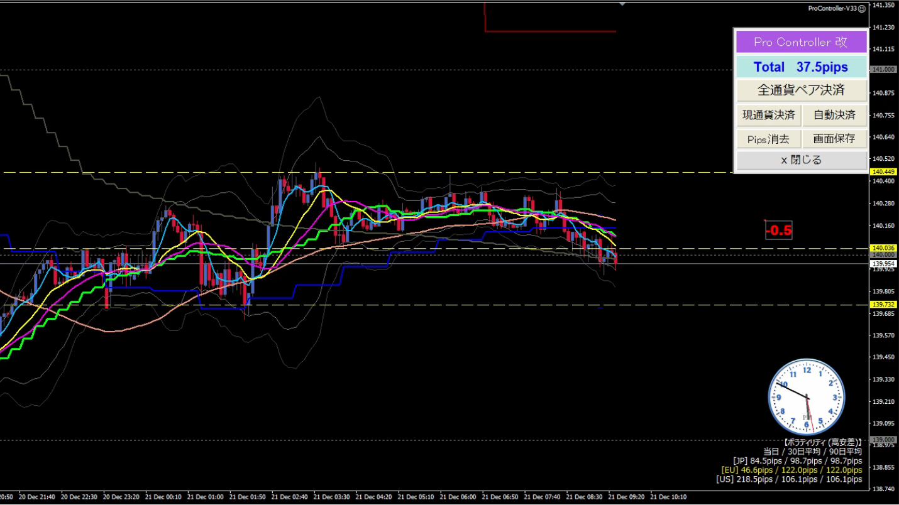Close current pair with 現通貨決済 button
This screenshot has width=899, height=505.
click(769, 116)
